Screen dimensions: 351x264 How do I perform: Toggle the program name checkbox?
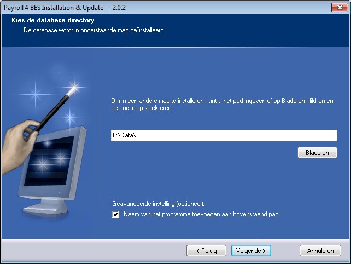[115, 215]
